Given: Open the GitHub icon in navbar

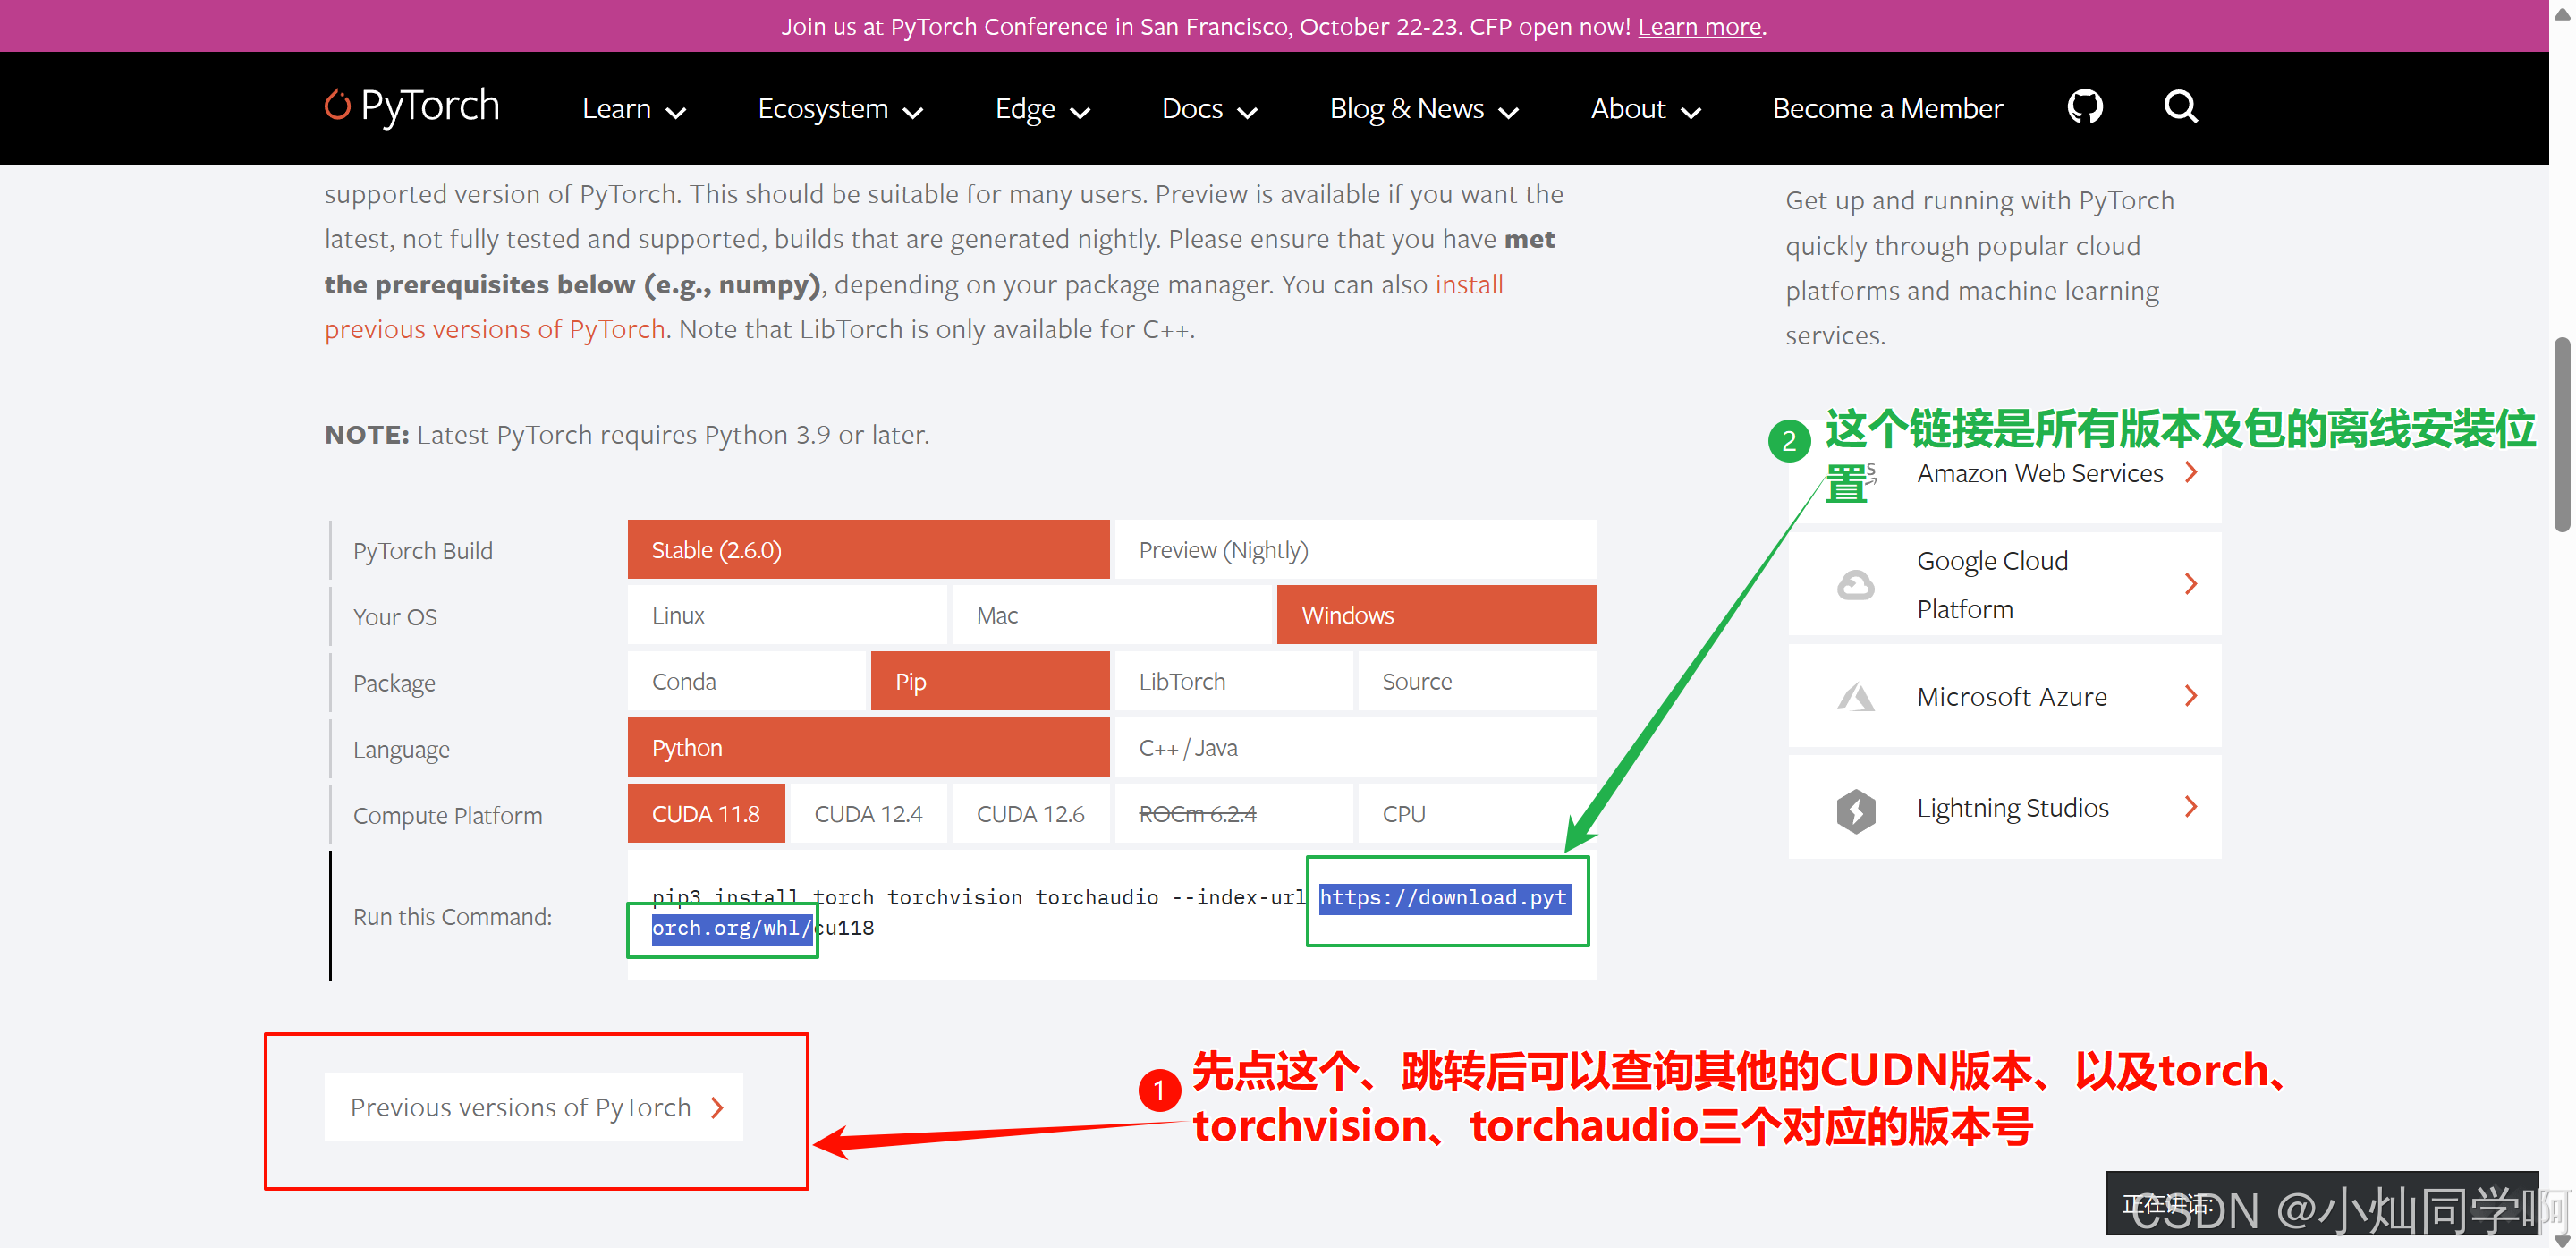Looking at the screenshot, I should click(x=2084, y=107).
